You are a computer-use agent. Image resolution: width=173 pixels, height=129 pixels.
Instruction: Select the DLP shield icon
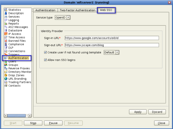(x=6, y=48)
